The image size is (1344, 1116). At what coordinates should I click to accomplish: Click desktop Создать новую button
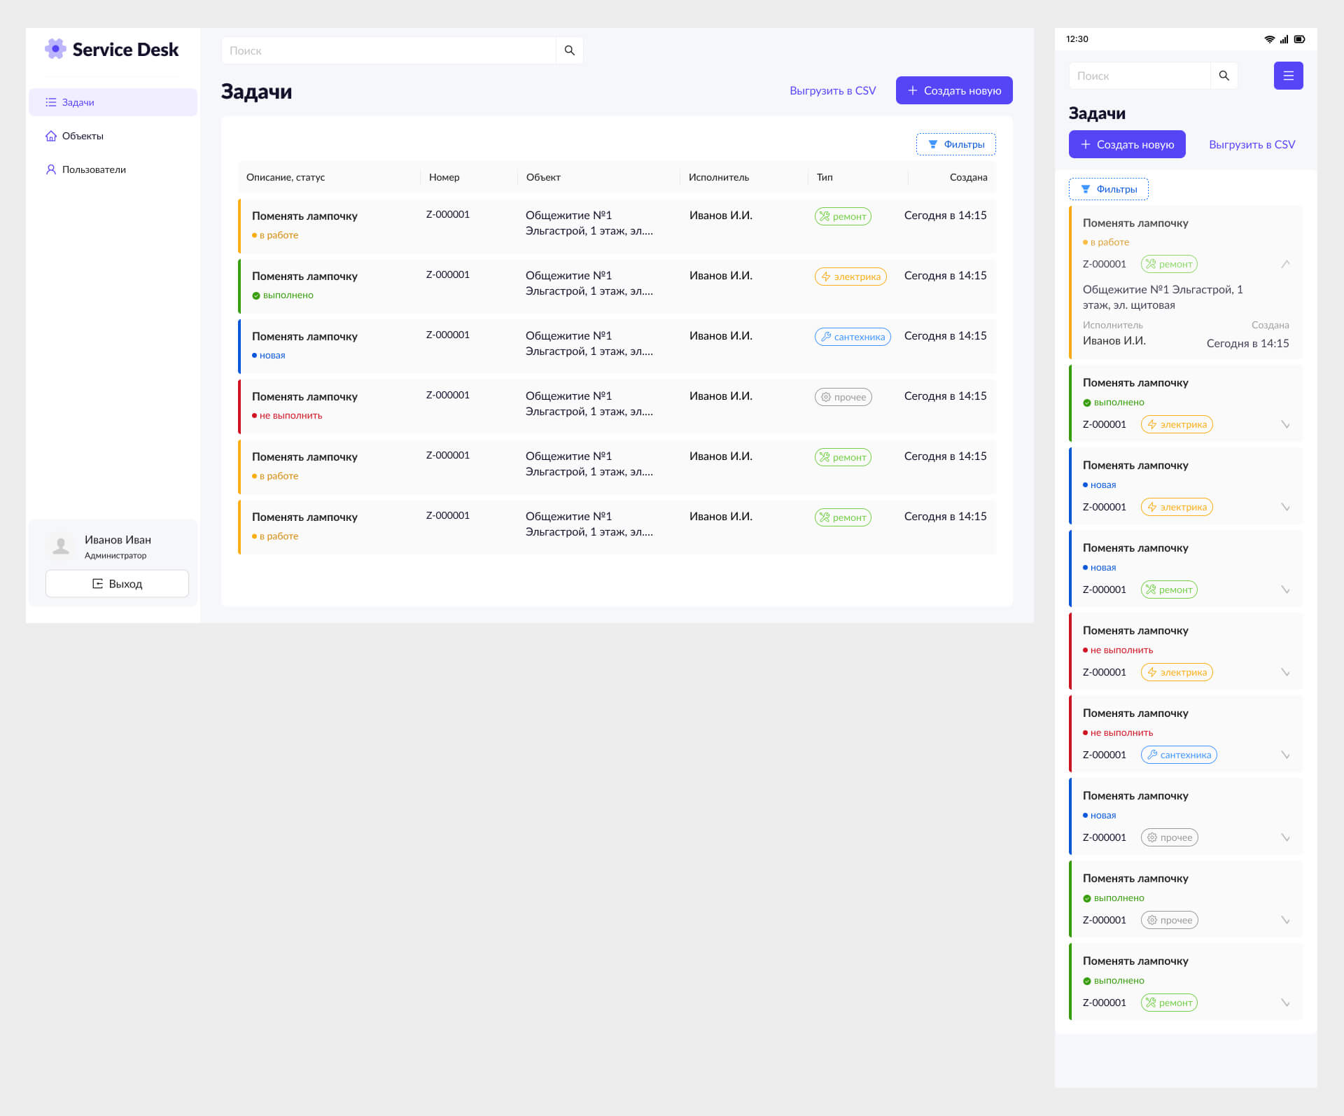pyautogui.click(x=953, y=90)
